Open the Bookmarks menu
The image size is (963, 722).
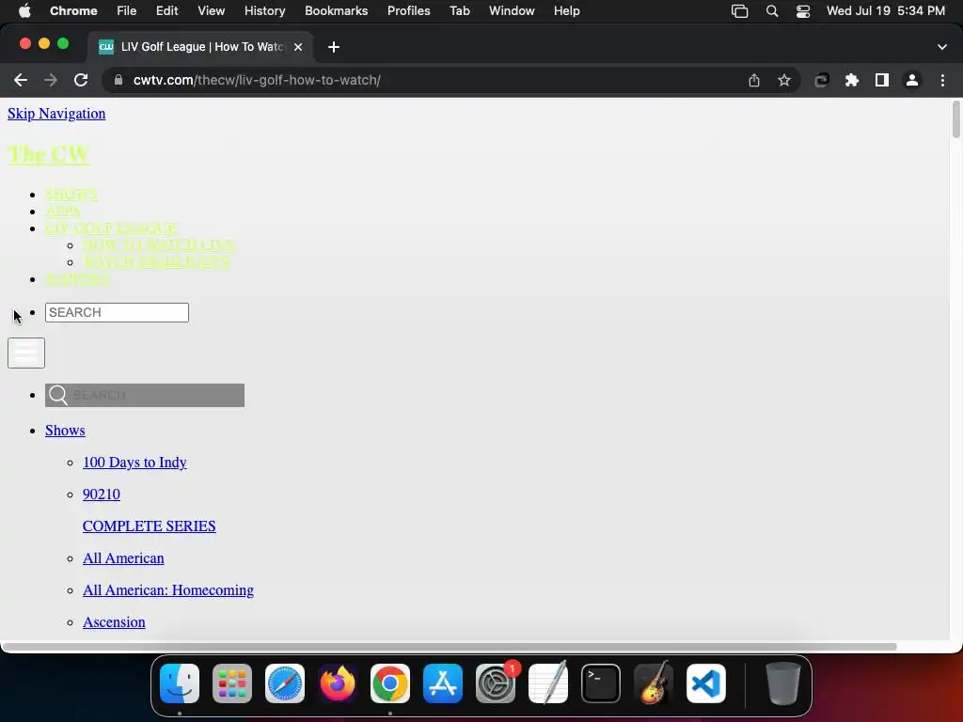pos(336,10)
